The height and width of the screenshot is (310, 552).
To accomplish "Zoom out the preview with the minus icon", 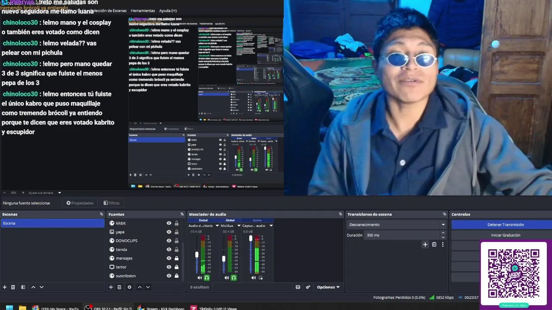I will coord(4,193).
